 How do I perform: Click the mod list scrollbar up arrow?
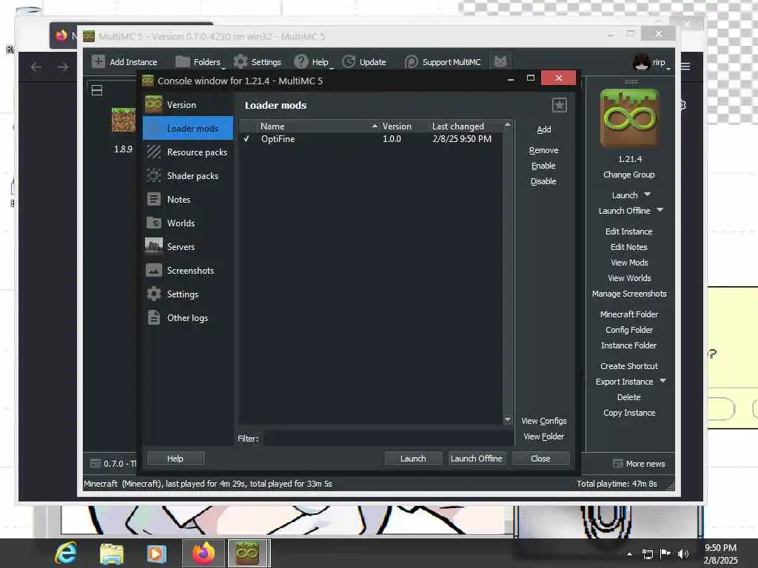[x=507, y=124]
